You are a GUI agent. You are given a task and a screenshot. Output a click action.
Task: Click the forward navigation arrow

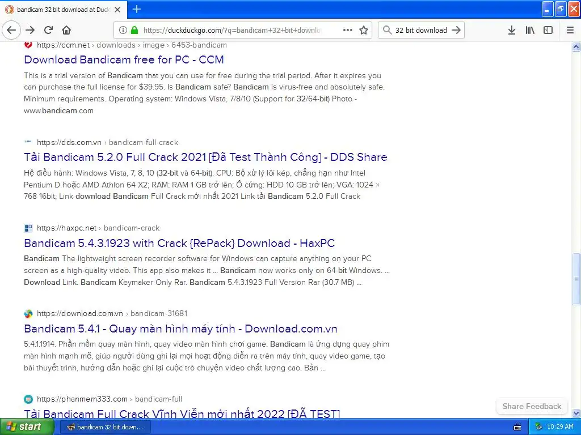pos(30,30)
